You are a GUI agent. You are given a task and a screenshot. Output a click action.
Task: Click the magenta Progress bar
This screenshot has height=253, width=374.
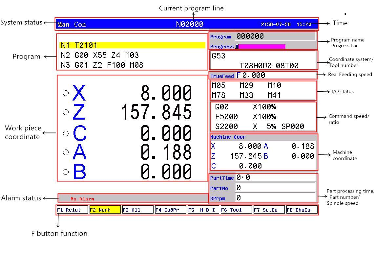pyautogui.click(x=260, y=46)
